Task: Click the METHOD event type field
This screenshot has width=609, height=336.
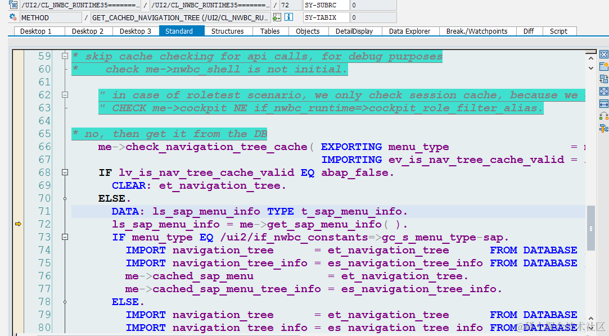Action: click(51, 17)
